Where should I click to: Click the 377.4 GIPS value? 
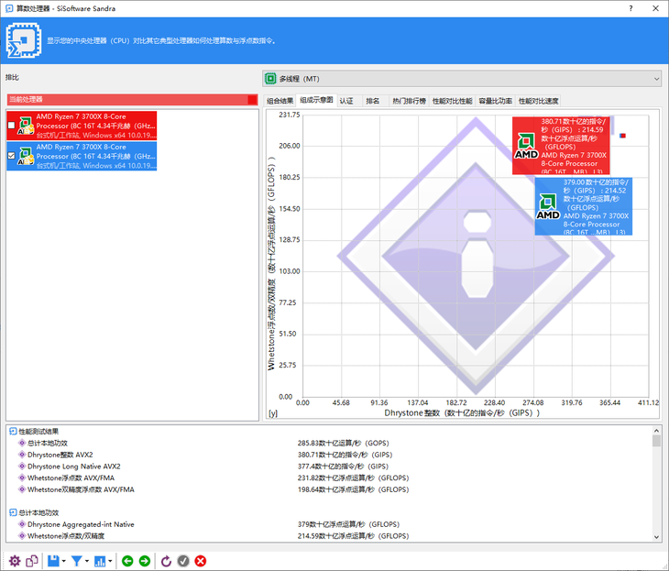(343, 466)
